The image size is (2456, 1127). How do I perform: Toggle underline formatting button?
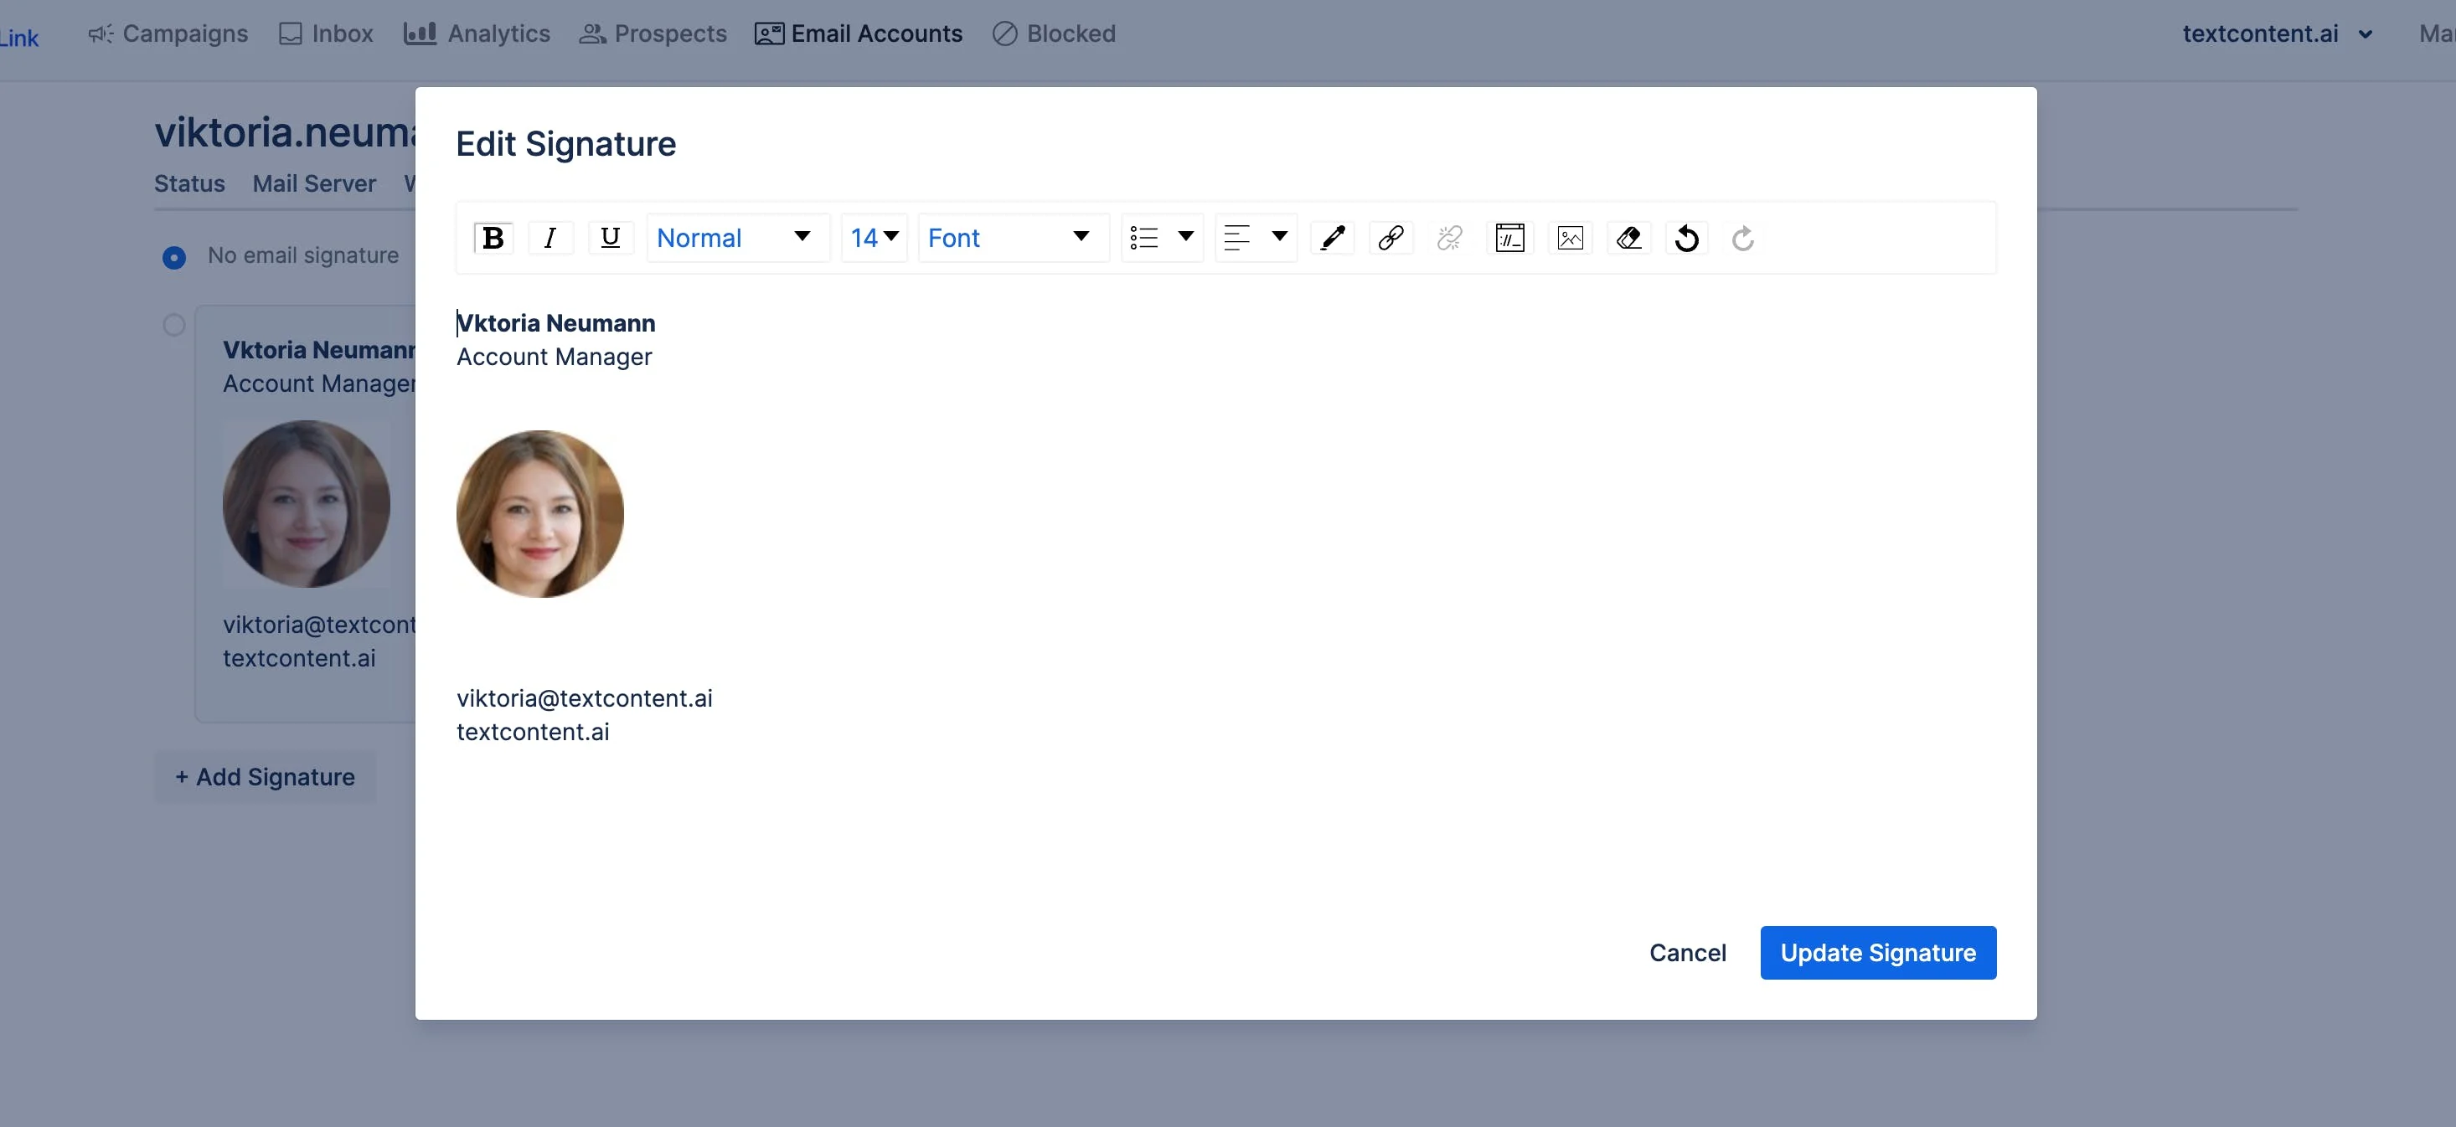[x=610, y=237]
